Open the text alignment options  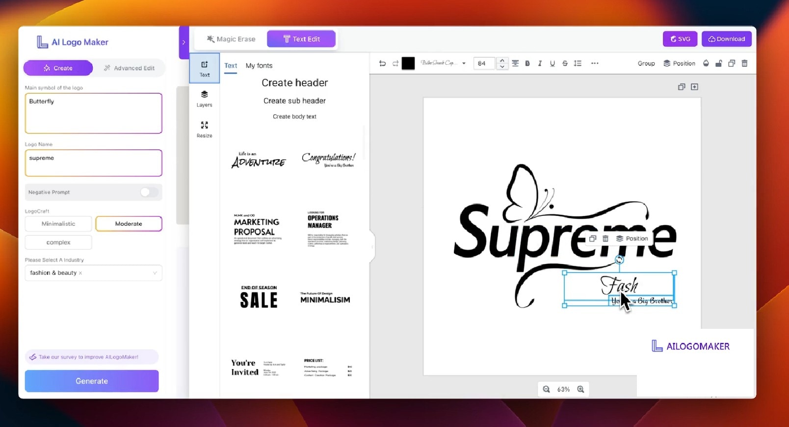tap(515, 63)
